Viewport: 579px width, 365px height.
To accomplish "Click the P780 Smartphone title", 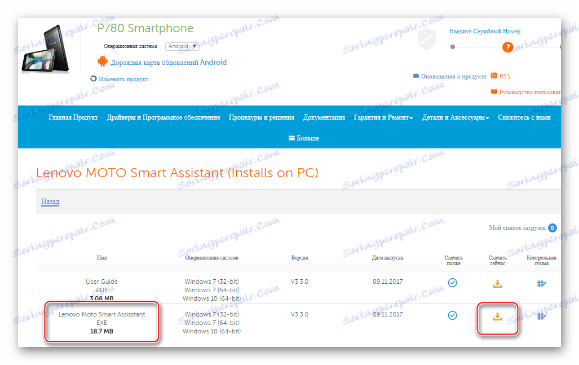I will (145, 28).
